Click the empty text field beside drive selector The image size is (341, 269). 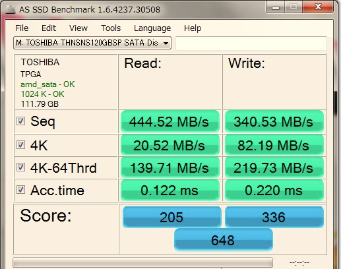tap(251, 44)
